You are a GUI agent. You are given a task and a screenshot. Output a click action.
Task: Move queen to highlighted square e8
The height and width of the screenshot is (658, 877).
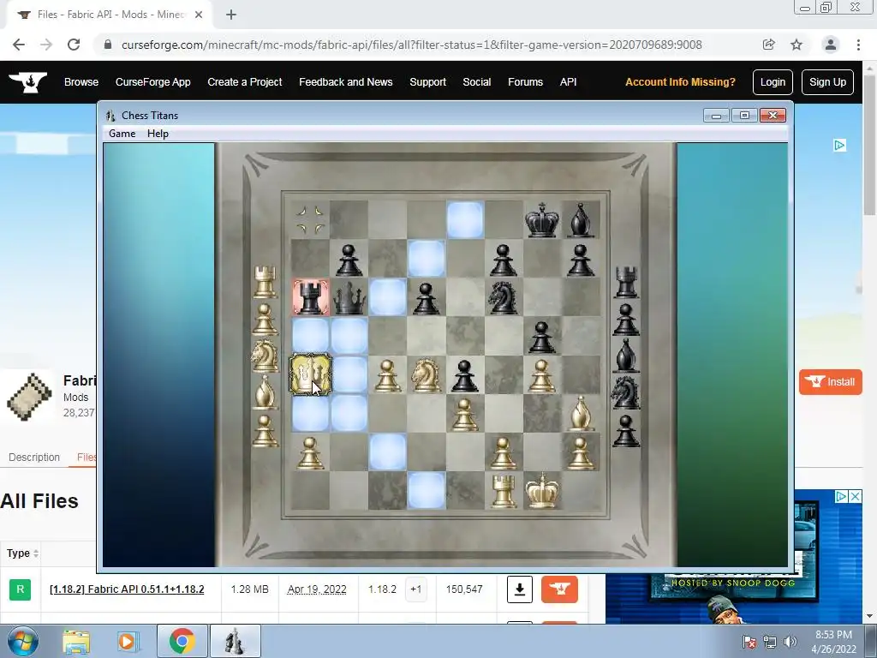pos(464,220)
